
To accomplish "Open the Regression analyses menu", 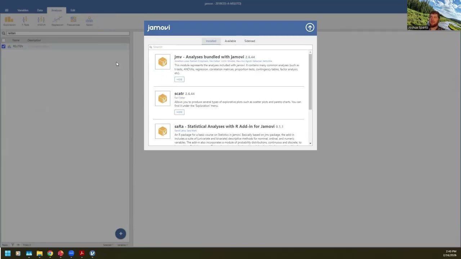I will (57, 21).
